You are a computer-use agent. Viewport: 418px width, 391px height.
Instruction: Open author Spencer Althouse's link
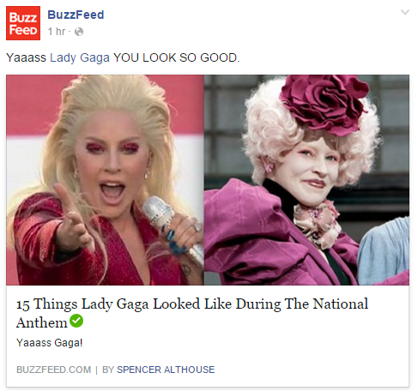[166, 370]
